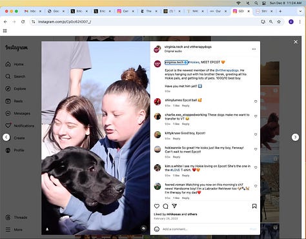This screenshot has width=306, height=239.
Task: Reply to kittykruse's comment
Action: [x=176, y=139]
